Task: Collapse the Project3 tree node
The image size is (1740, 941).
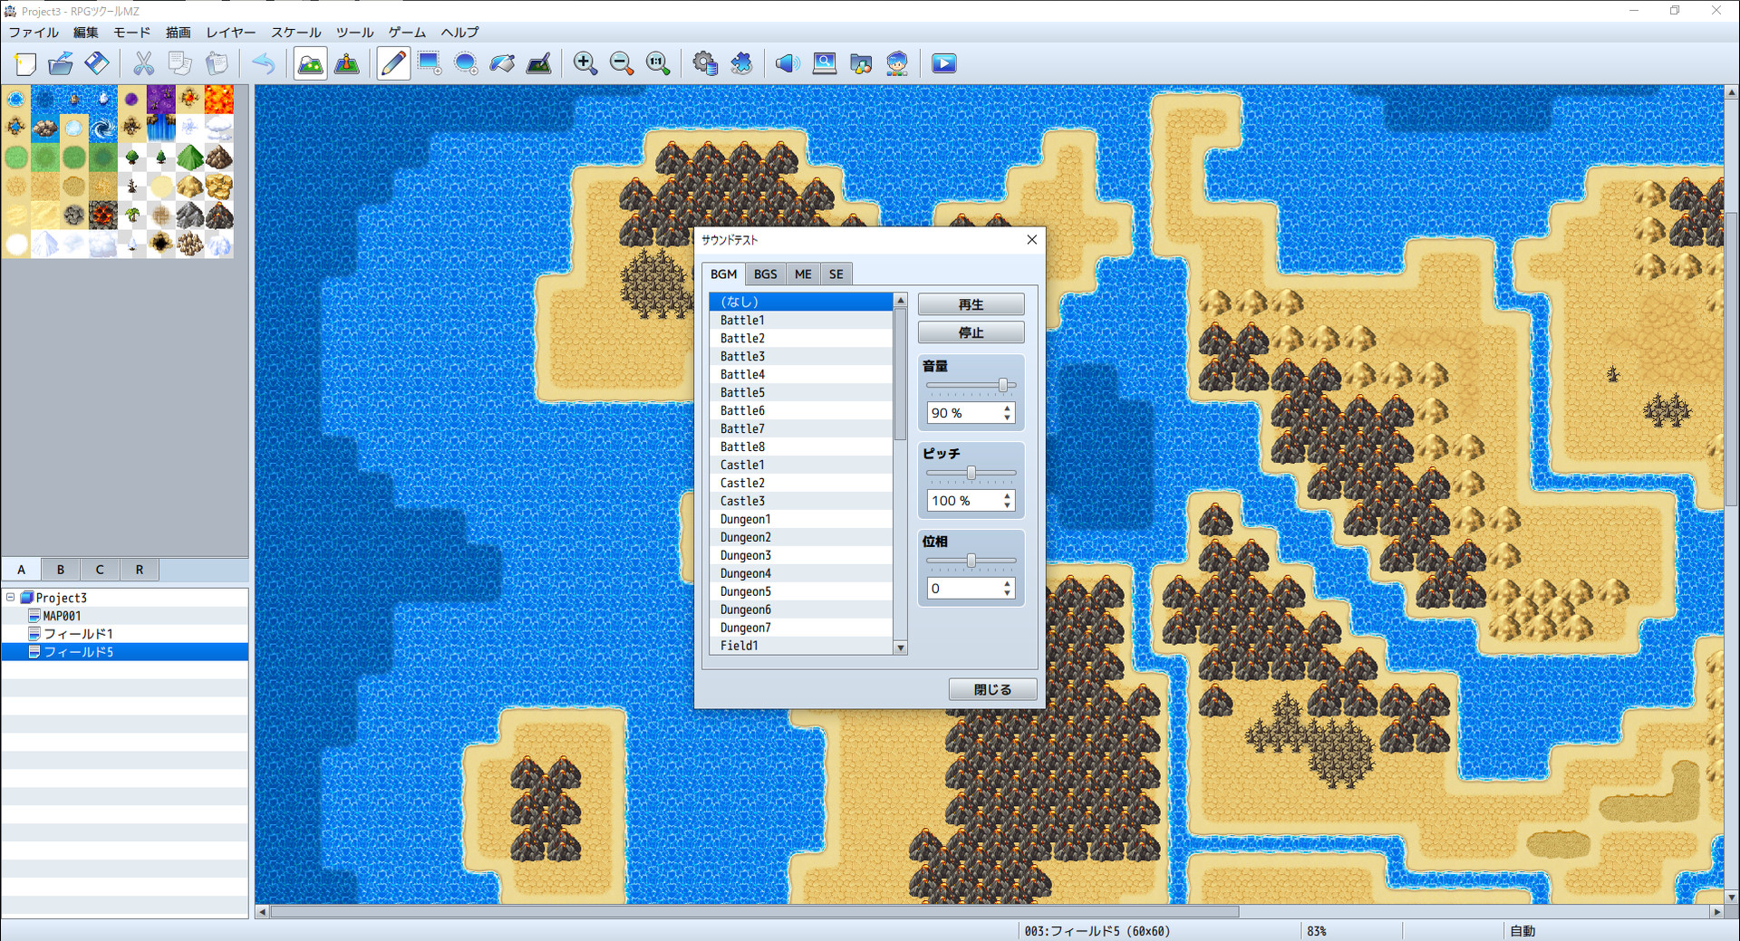Action: point(11,598)
